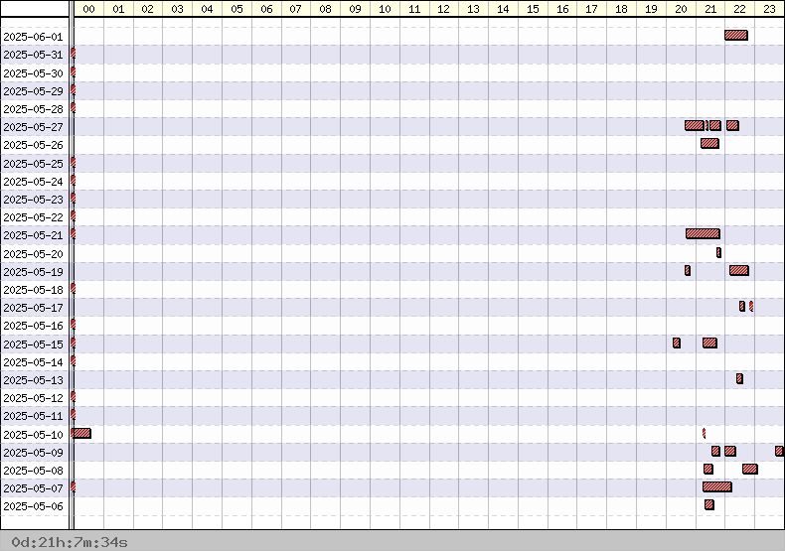Select the 2025-05-24 row label
785x551 pixels.
click(33, 182)
